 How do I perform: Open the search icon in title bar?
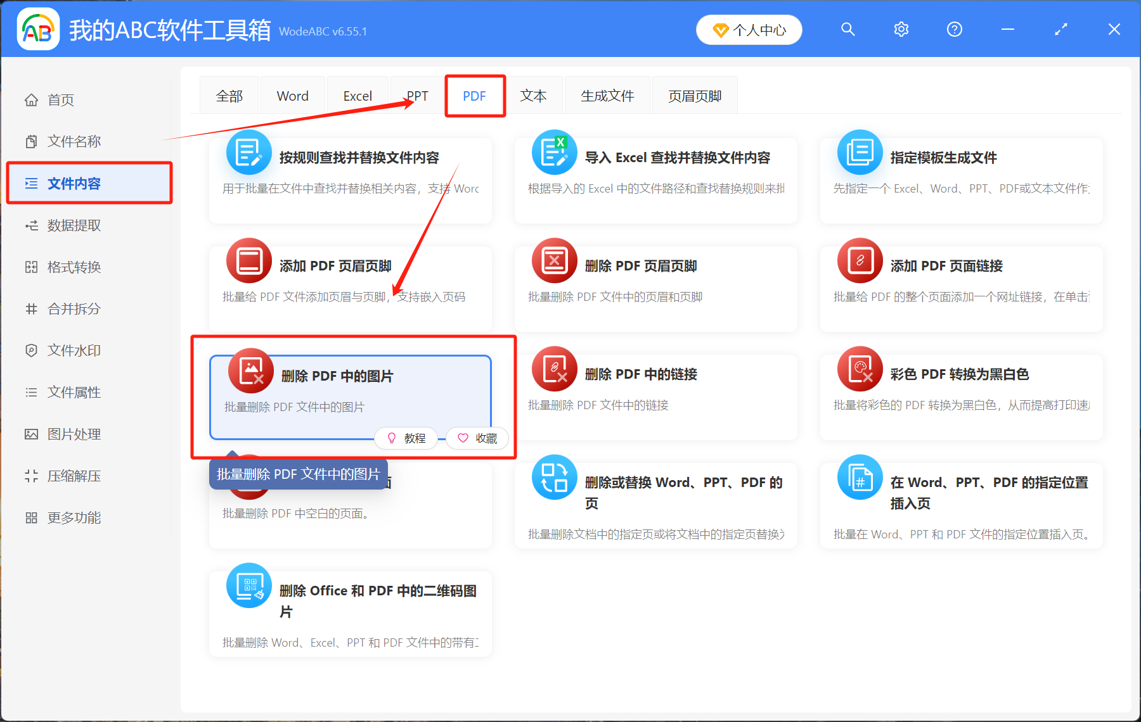coord(848,29)
